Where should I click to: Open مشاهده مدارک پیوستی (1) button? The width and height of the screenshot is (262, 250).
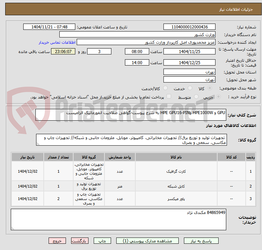(147, 241)
